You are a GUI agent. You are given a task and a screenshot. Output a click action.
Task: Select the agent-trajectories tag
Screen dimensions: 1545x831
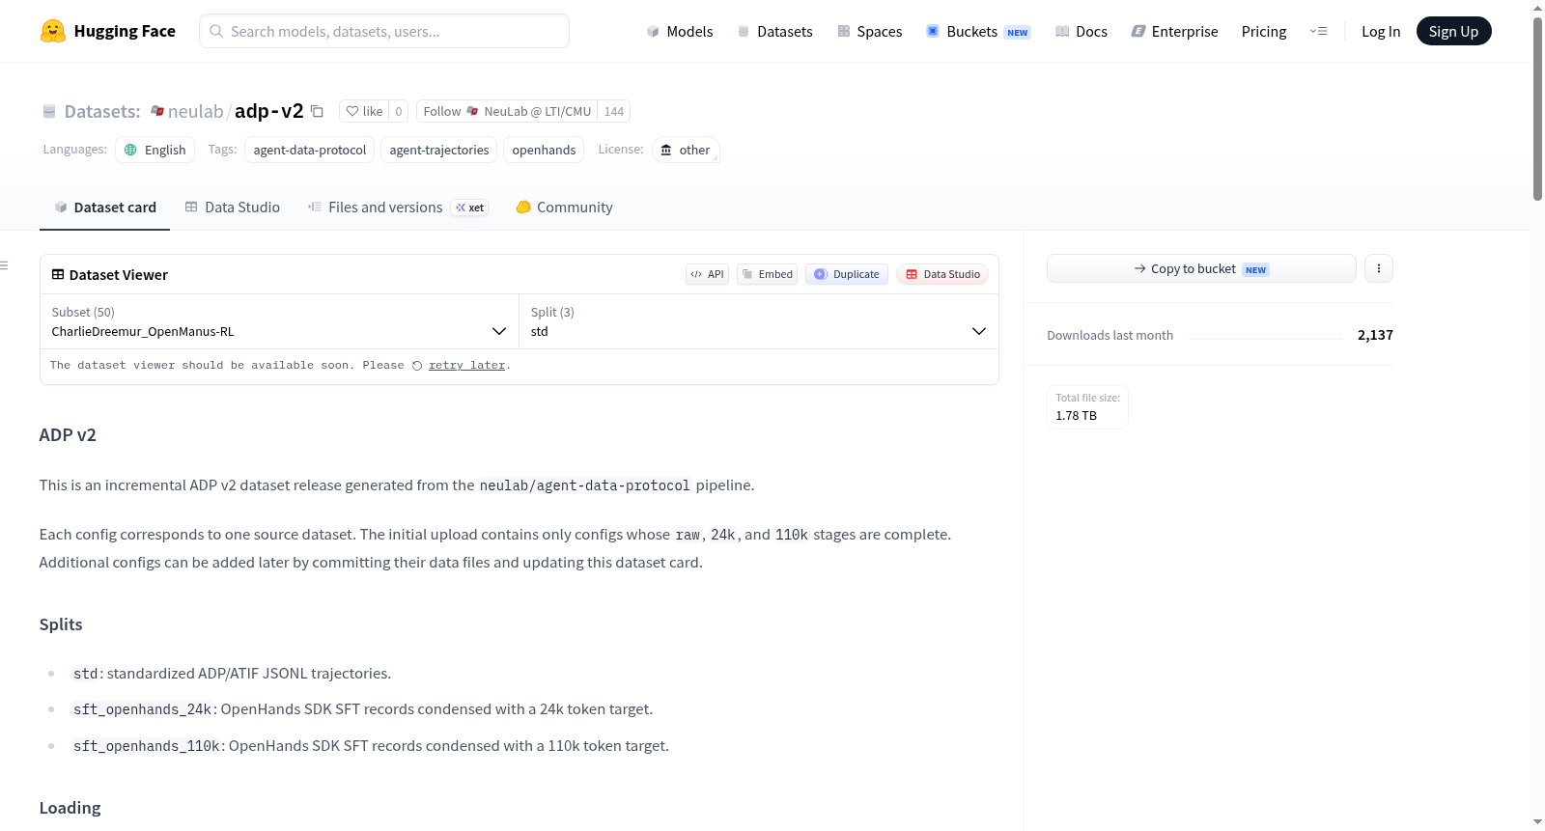click(x=439, y=150)
